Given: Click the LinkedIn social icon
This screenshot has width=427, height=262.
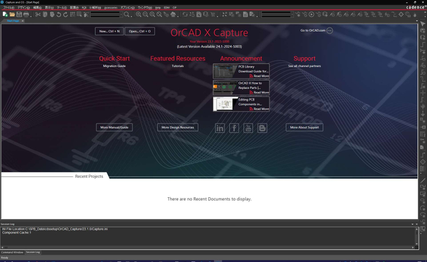Looking at the screenshot, I should click(220, 128).
